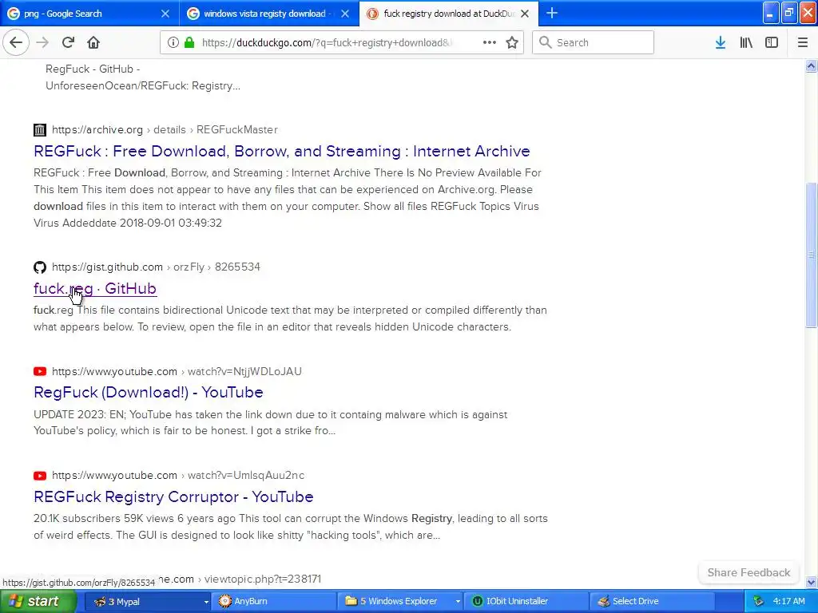The image size is (818, 613).
Task: Open the hamburger application menu
Action: point(802,43)
